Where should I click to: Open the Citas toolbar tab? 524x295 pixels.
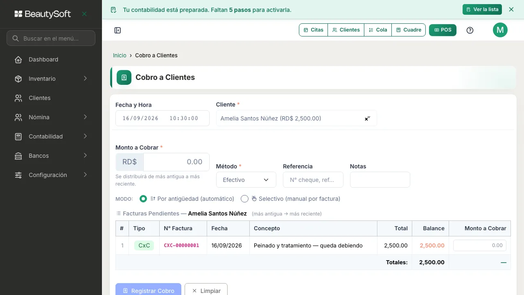click(x=314, y=30)
